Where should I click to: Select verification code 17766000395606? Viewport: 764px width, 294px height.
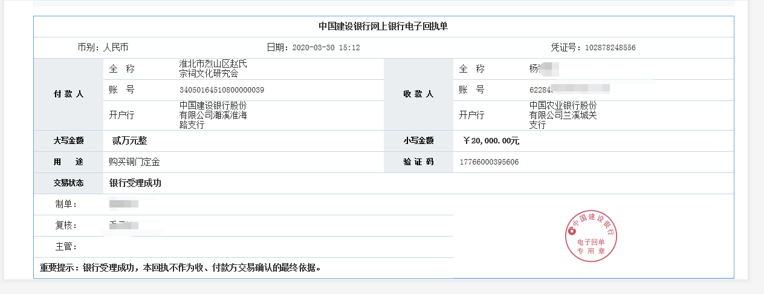point(489,162)
